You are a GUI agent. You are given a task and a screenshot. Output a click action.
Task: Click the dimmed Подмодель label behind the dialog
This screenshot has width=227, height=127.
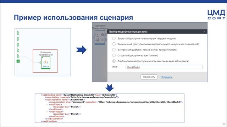pyautogui.click(x=100, y=25)
